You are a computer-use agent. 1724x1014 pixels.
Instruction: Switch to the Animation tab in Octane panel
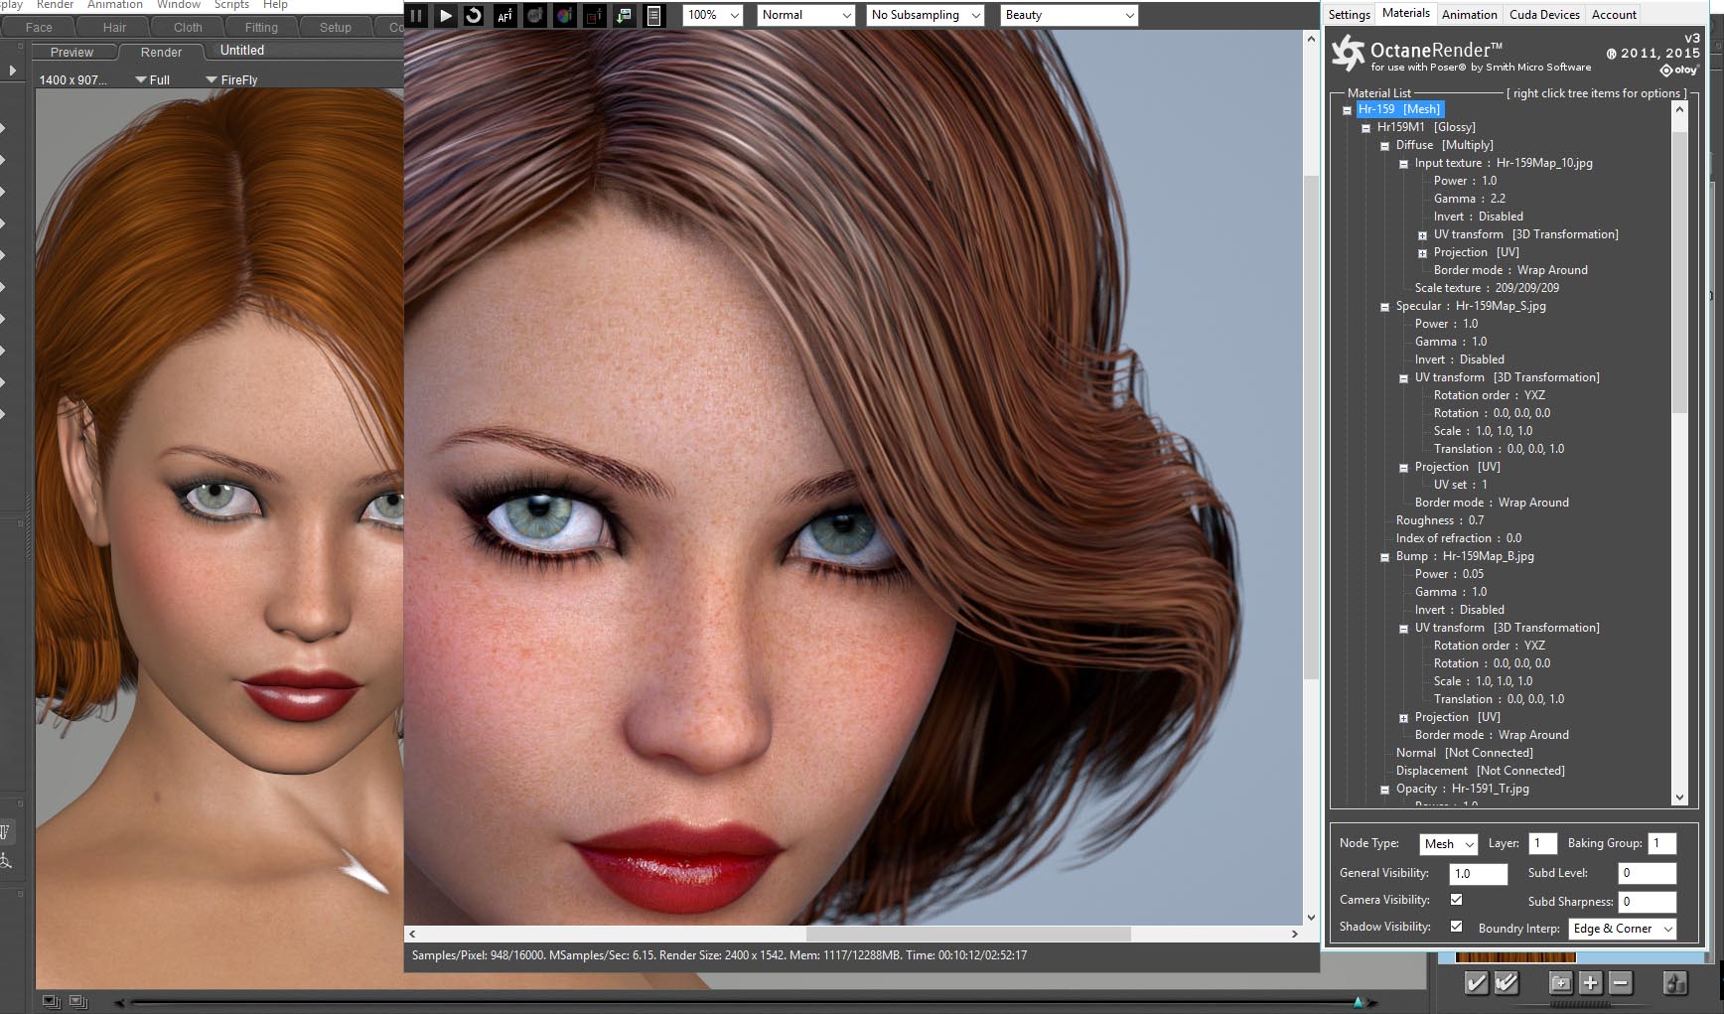tap(1470, 14)
